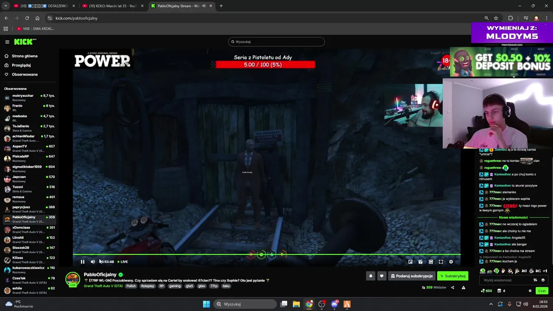Open kubanowaczkiewicz followed channel
Viewport: 553px width, 311px height.
click(x=29, y=270)
